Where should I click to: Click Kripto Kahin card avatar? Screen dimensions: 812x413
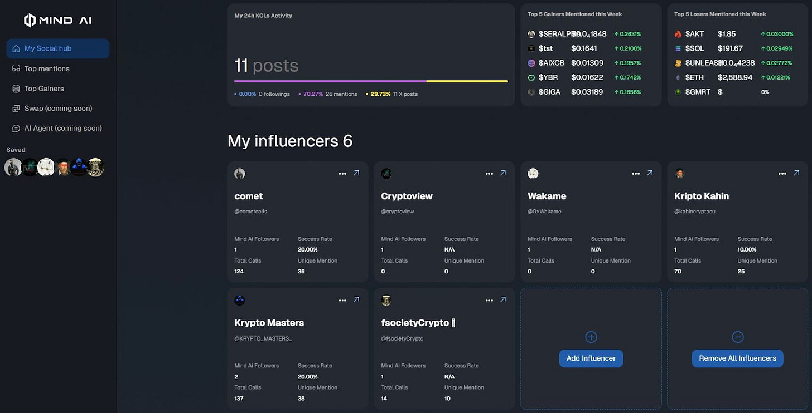point(680,174)
